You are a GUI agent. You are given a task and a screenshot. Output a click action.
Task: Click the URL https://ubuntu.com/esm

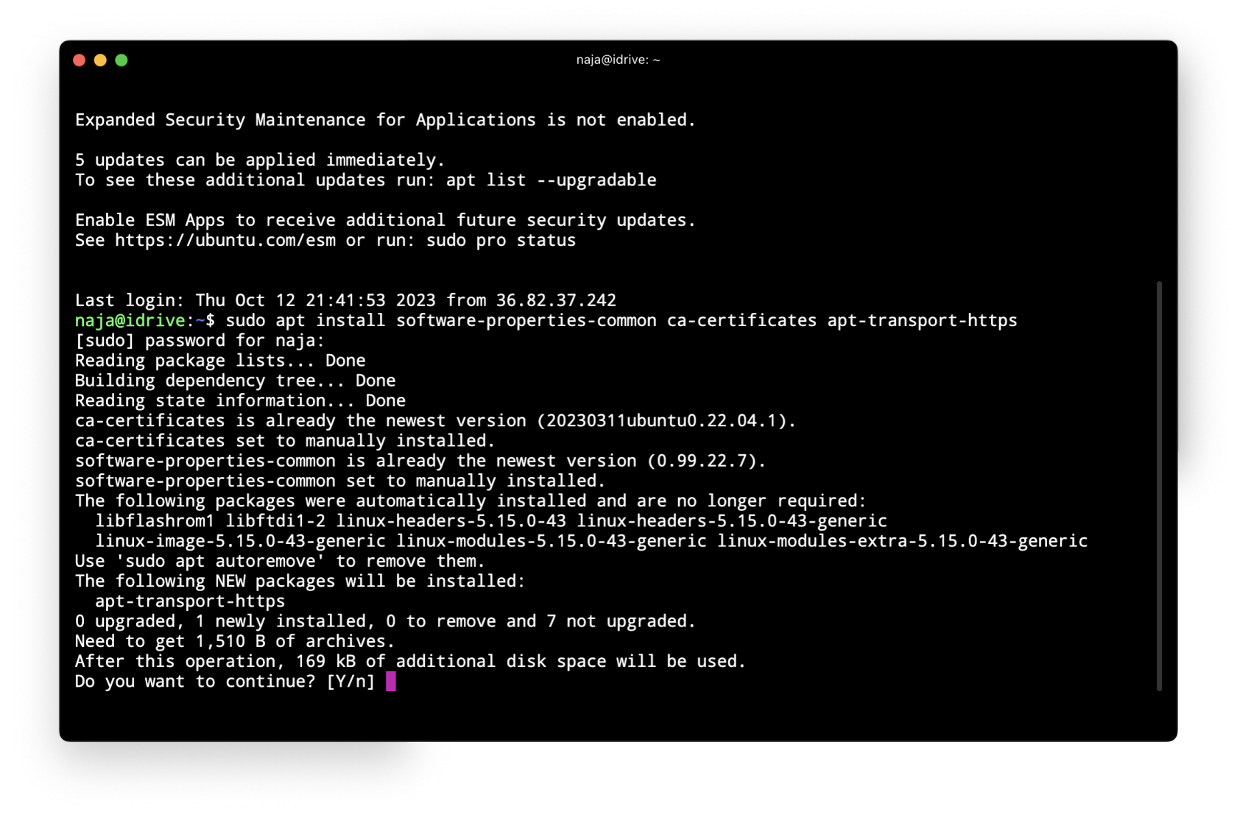pyautogui.click(x=225, y=241)
